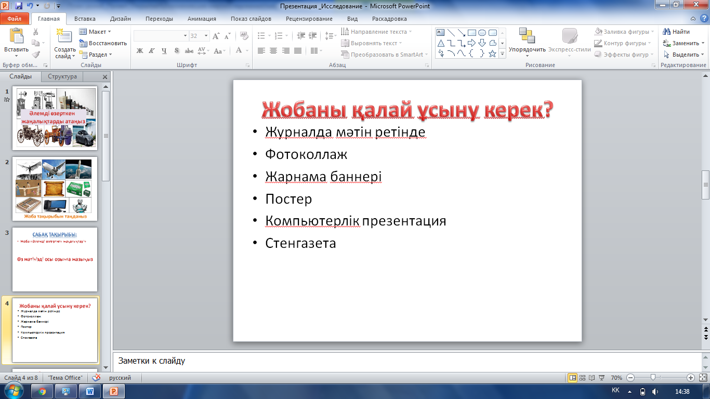Image resolution: width=710 pixels, height=399 pixels.
Task: Justify text in paragraph group
Action: click(x=298, y=51)
